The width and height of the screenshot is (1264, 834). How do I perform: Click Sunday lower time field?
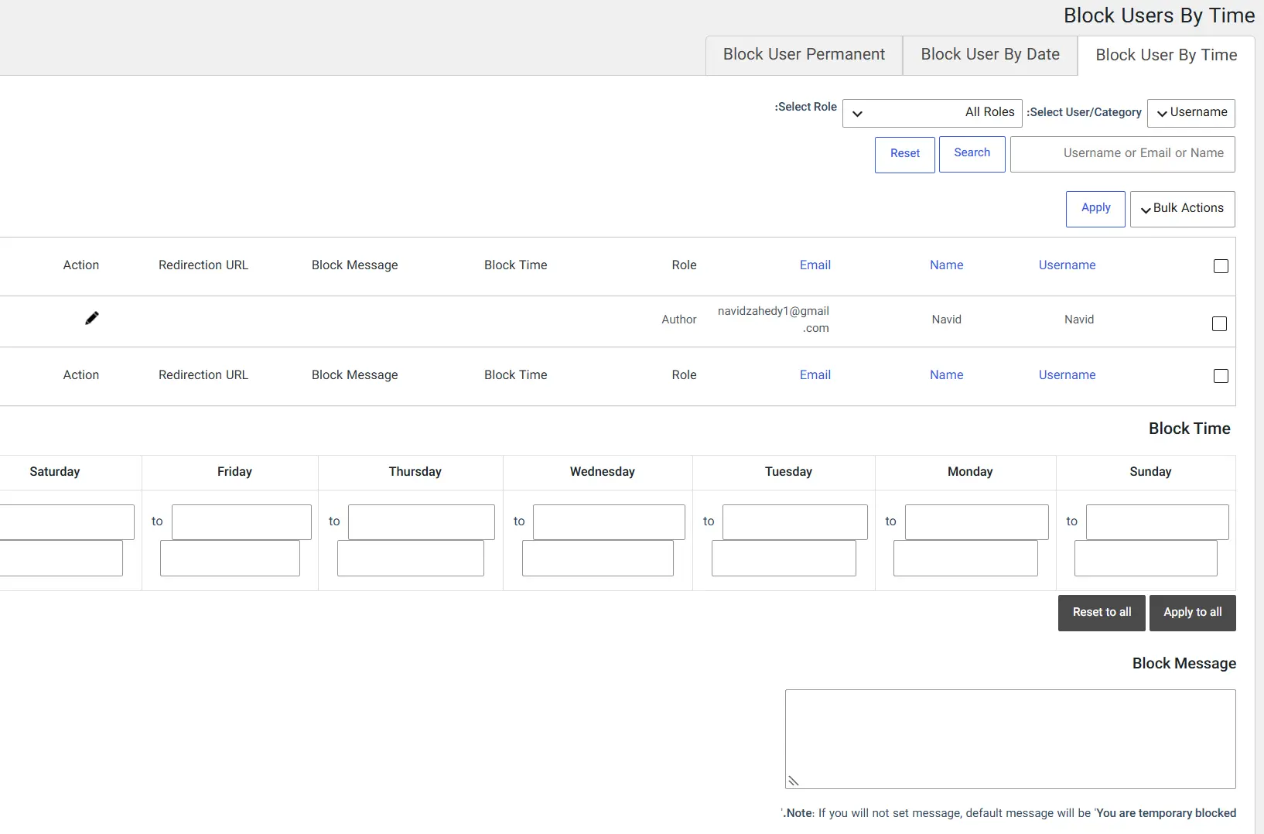[x=1146, y=558]
